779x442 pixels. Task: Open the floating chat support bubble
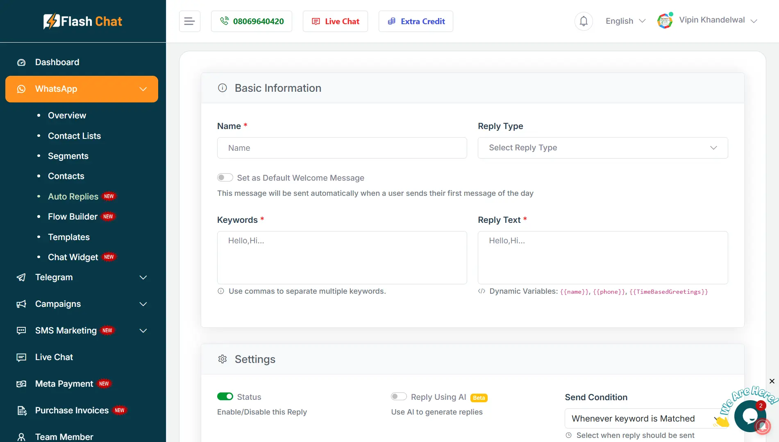tap(749, 416)
